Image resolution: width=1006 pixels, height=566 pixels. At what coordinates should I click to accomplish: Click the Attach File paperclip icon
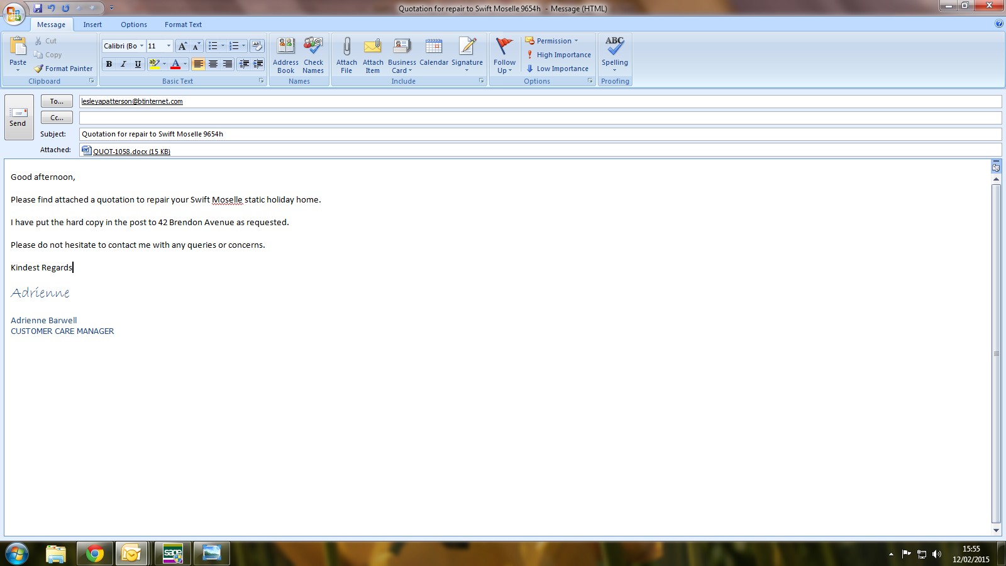pos(346,47)
